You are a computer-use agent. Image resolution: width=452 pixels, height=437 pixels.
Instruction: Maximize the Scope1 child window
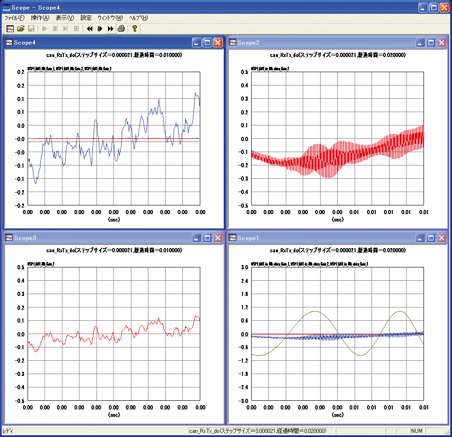coord(431,238)
